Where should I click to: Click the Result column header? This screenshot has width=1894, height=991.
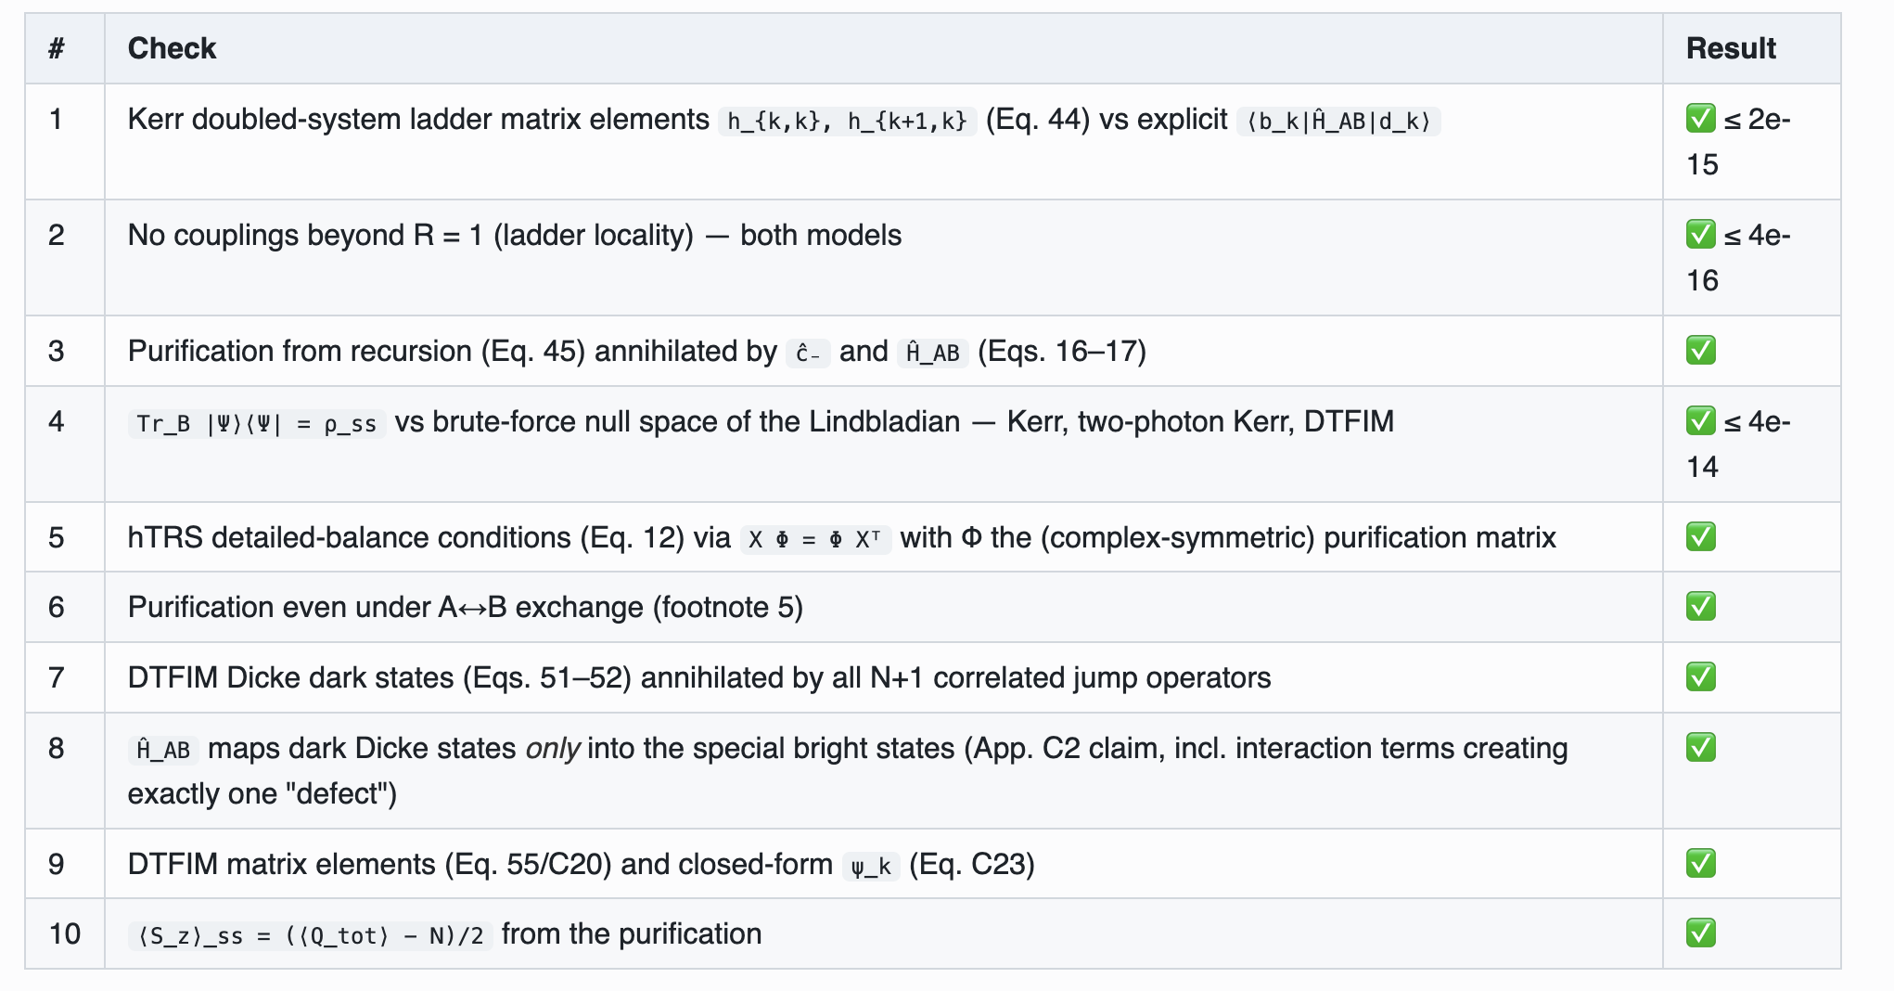pos(1731,48)
